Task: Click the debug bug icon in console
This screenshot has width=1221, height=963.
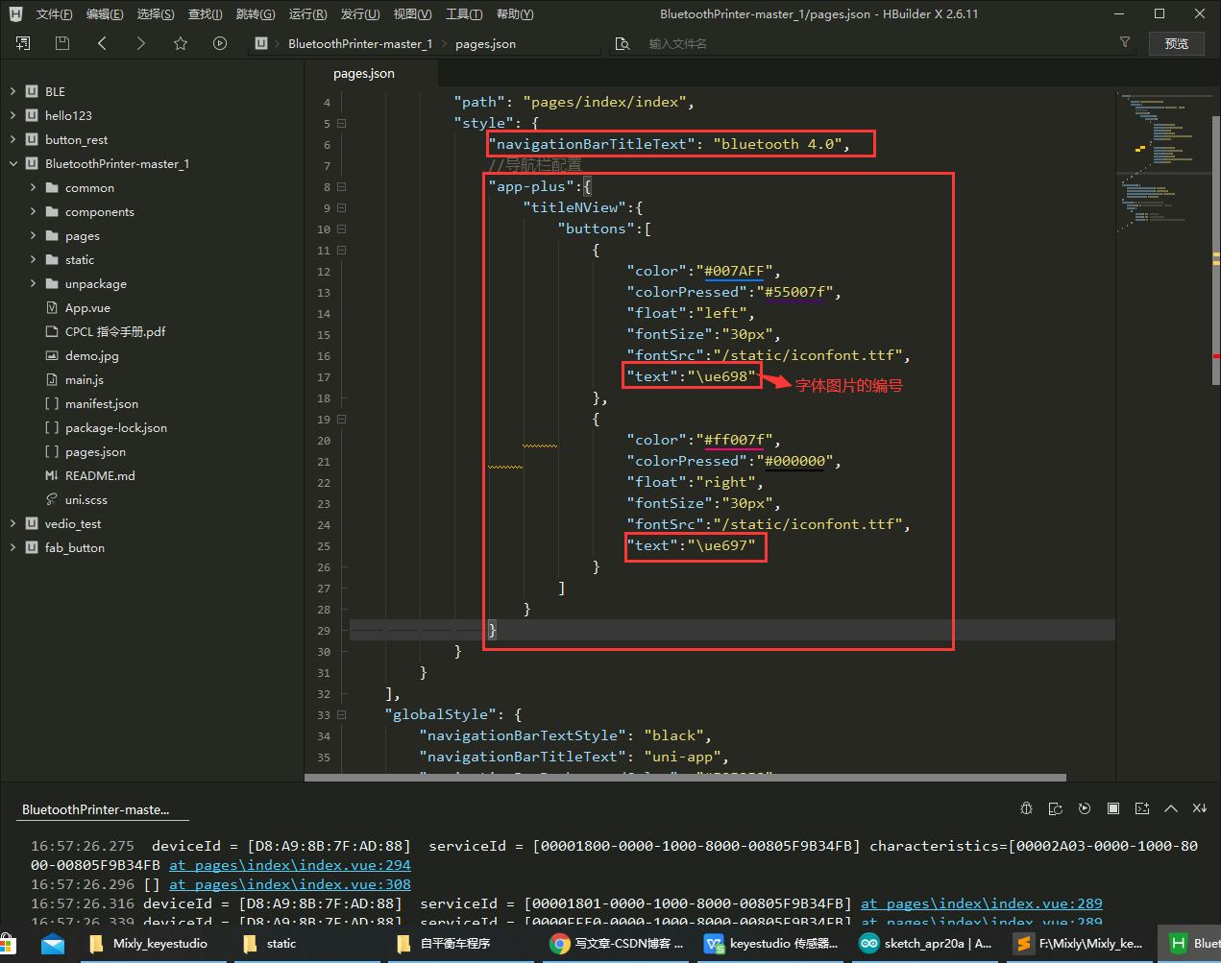Action: (x=1026, y=808)
